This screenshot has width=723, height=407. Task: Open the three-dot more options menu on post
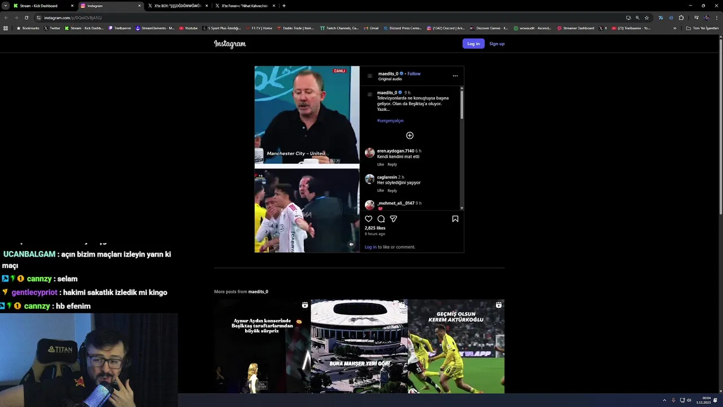pyautogui.click(x=455, y=76)
